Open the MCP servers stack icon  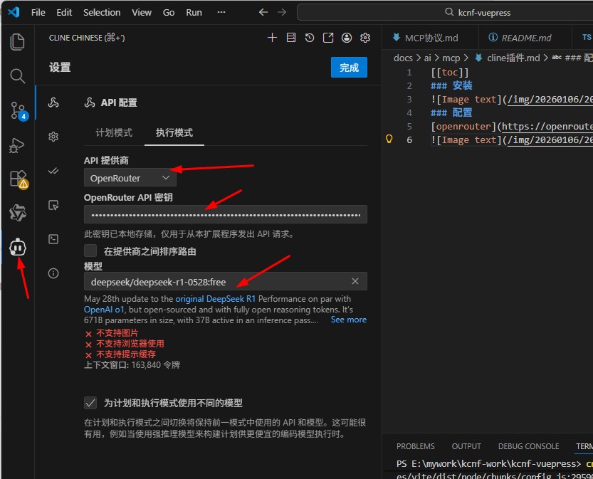pos(291,38)
